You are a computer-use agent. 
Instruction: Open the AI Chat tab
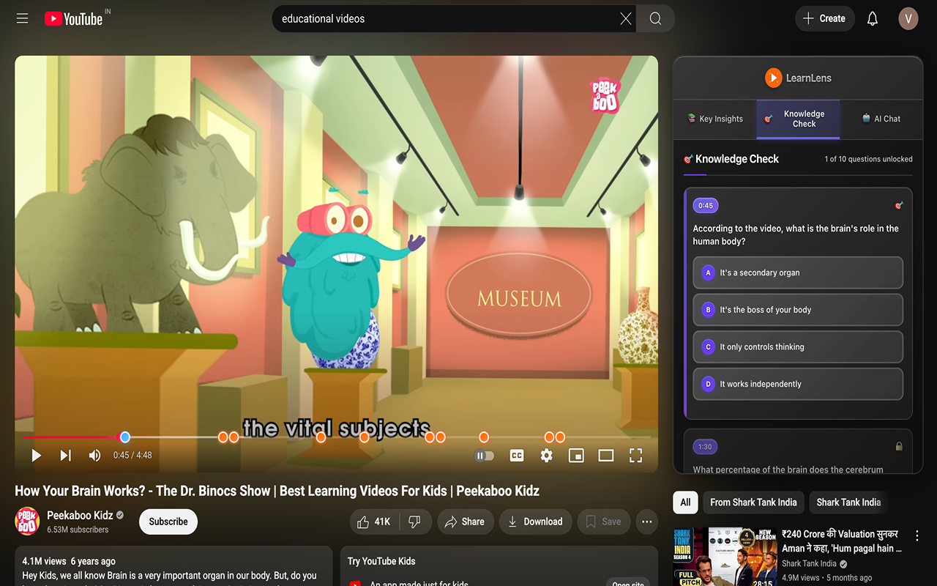881,119
